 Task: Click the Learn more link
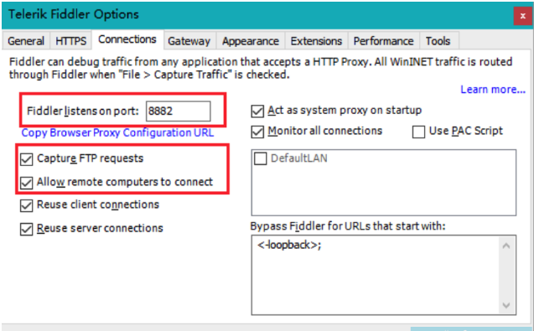493,89
